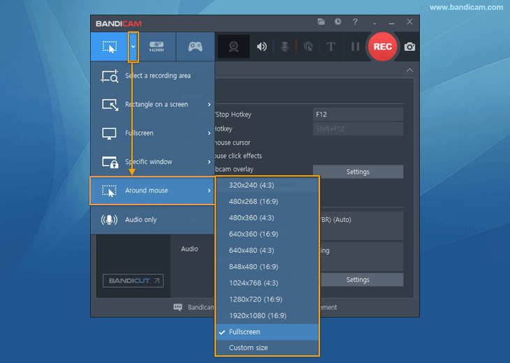Click the Select a recording area icon
This screenshot has height=363, width=510.
109,76
